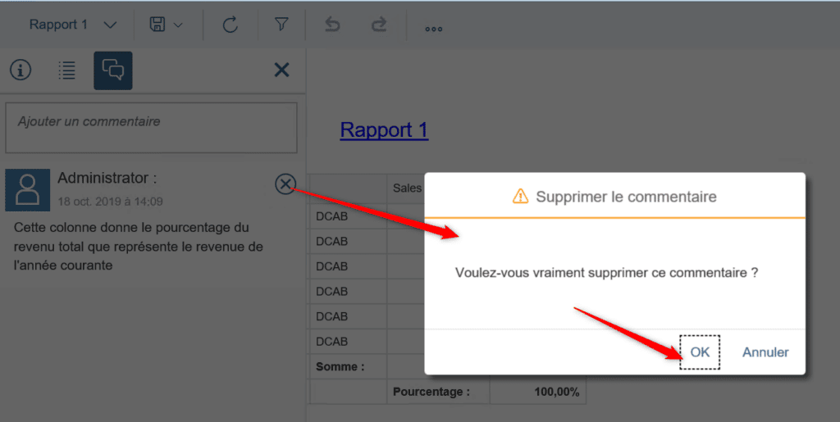The width and height of the screenshot is (840, 422).
Task: Click the warning icon in dialog header
Action: click(x=520, y=197)
